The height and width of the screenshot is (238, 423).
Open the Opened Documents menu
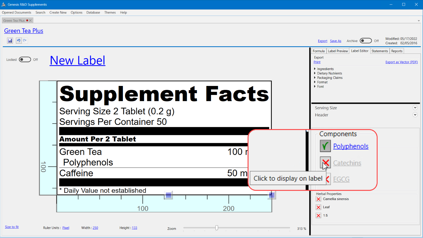[17, 12]
